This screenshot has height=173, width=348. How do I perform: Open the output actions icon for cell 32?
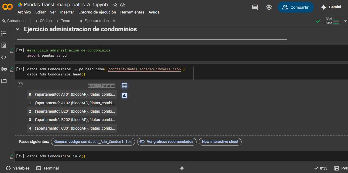[x=20, y=84]
